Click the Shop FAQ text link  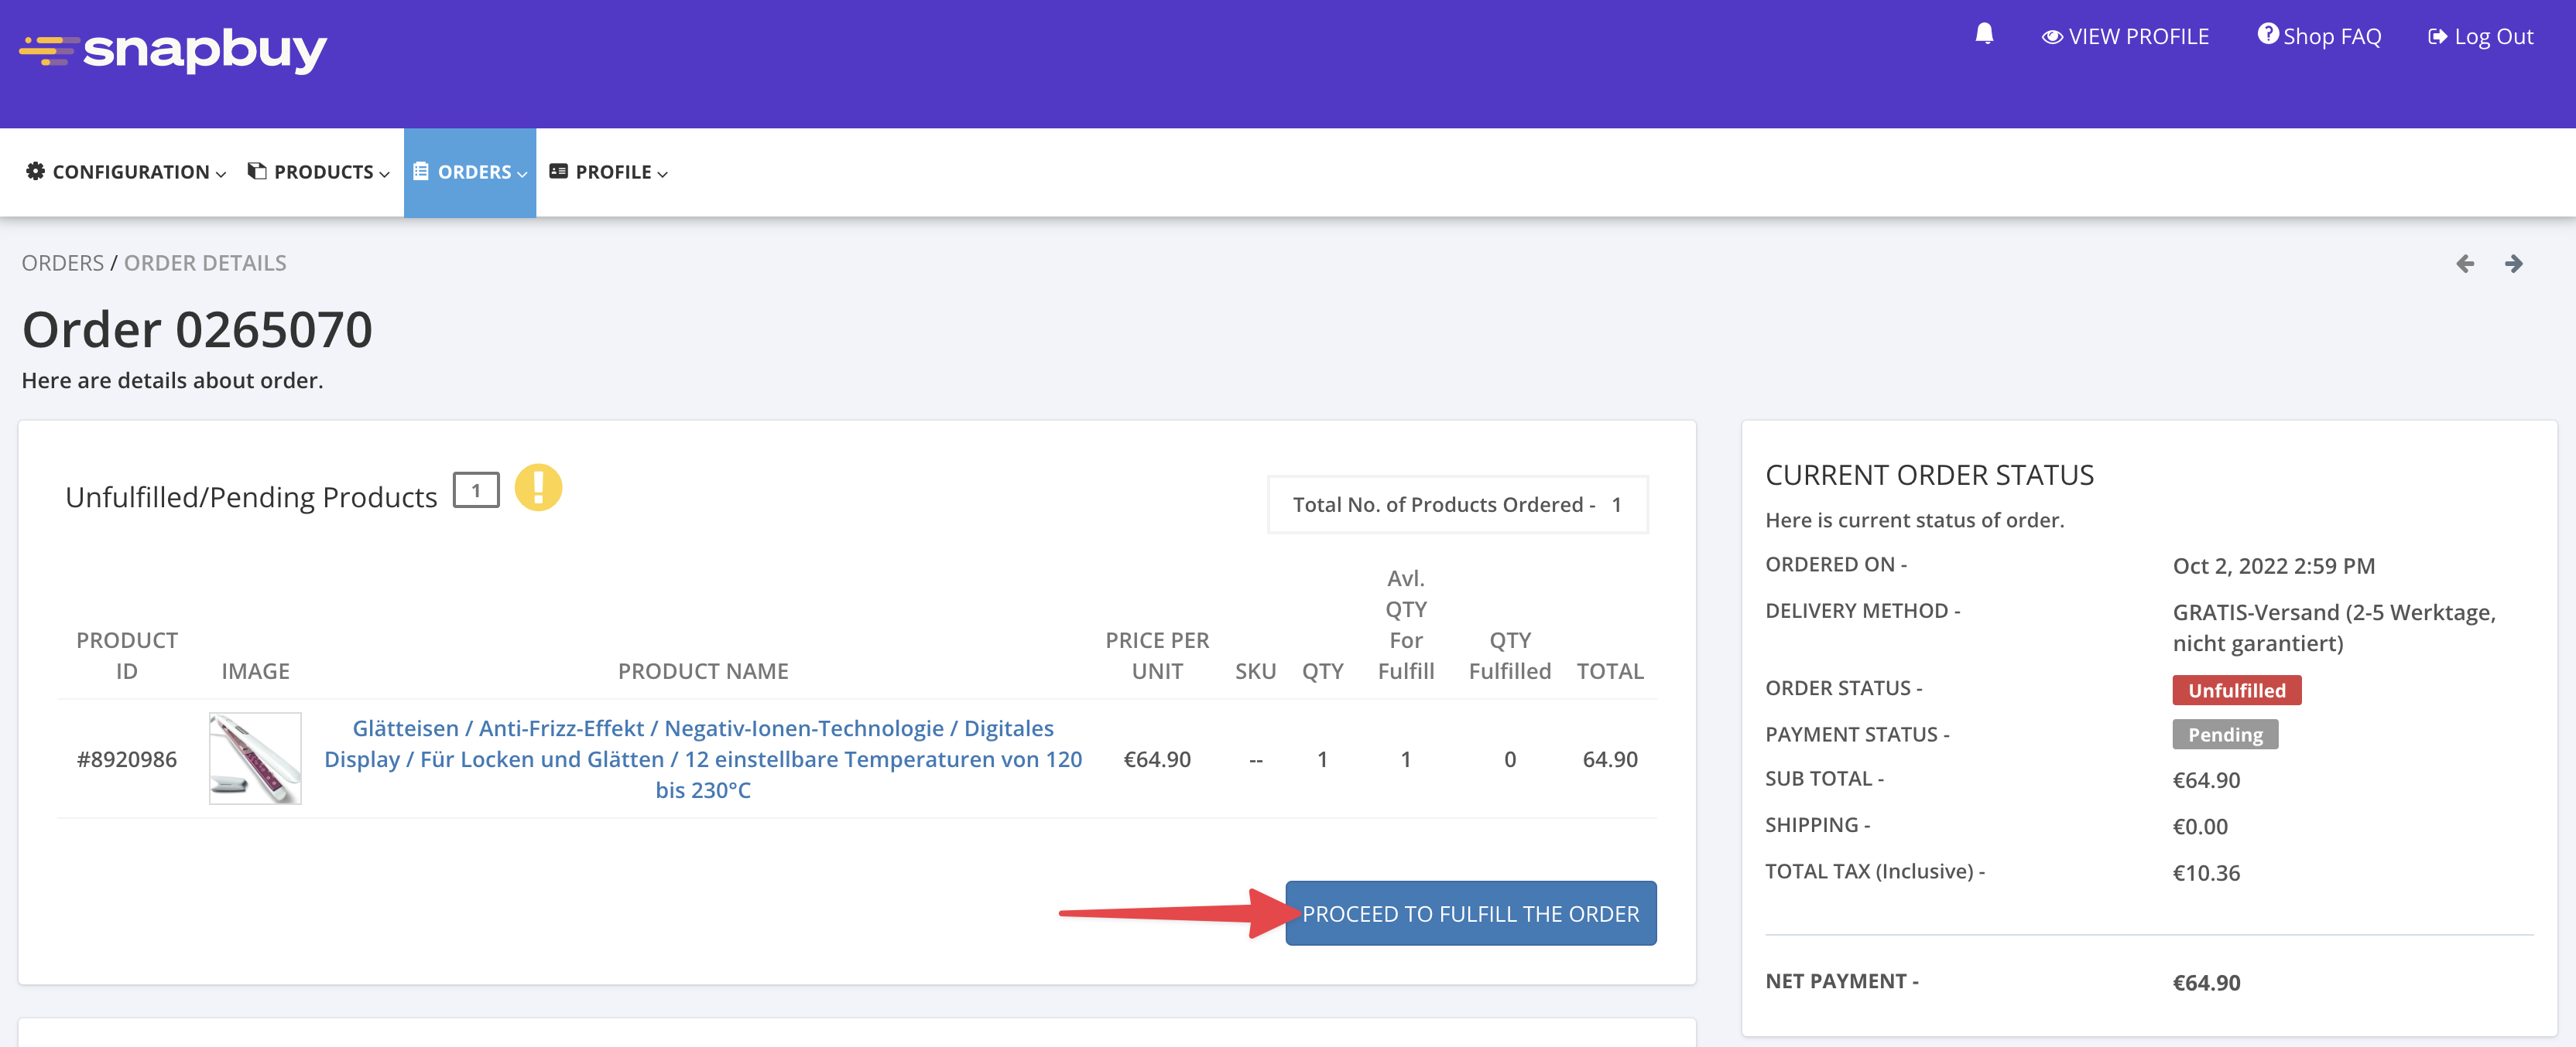2332,37
